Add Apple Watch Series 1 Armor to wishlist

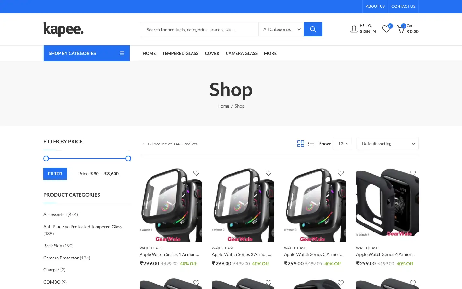tap(196, 173)
